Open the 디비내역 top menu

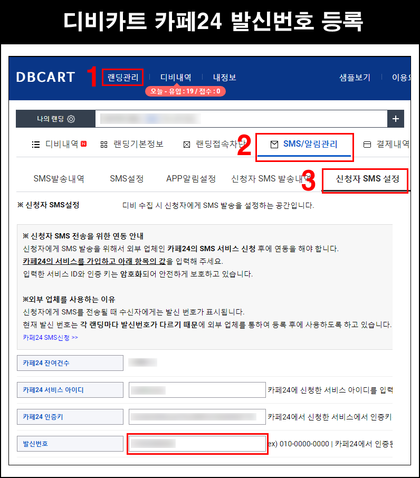pos(176,77)
